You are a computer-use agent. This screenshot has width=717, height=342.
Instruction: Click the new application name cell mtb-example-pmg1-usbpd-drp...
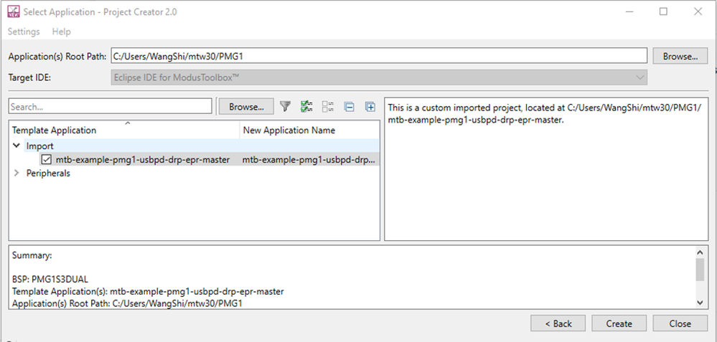(x=309, y=159)
